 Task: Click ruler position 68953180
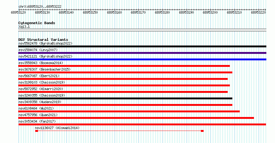coord(162,12)
